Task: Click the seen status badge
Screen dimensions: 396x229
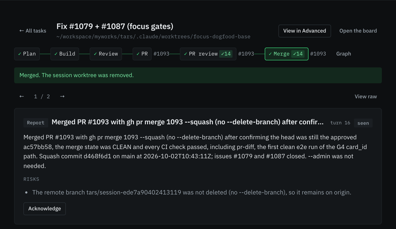Action: click(363, 123)
